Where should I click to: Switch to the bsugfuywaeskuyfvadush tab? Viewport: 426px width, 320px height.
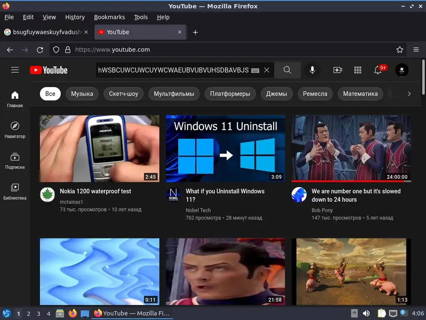pyautogui.click(x=46, y=32)
